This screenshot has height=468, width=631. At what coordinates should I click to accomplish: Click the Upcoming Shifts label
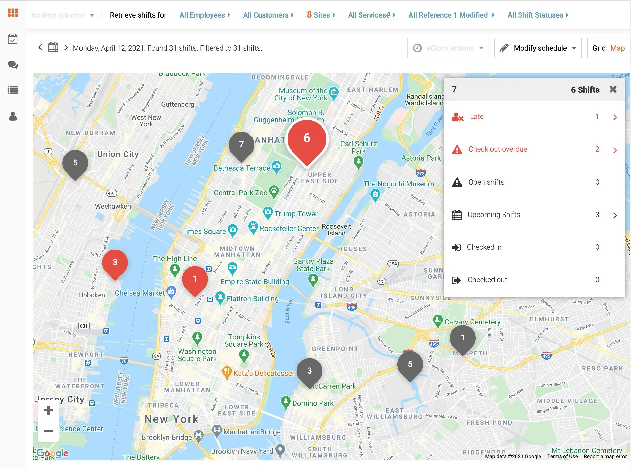point(494,215)
